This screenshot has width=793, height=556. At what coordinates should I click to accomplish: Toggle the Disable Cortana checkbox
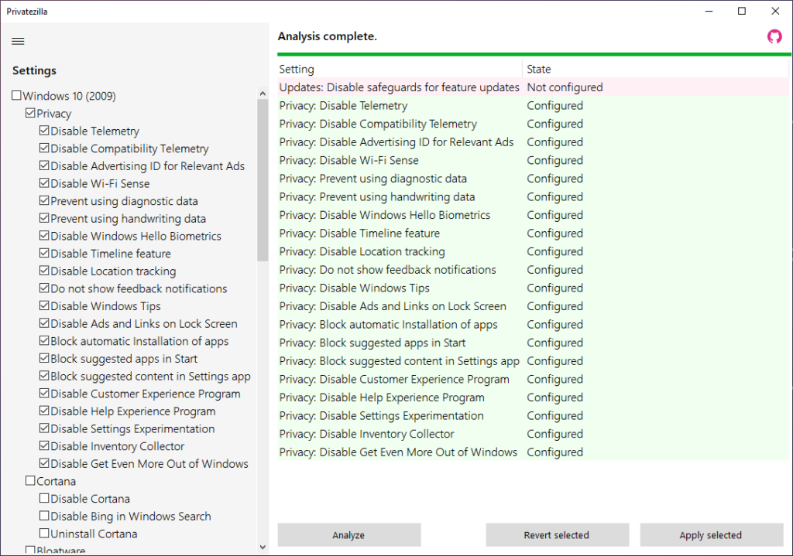[45, 499]
